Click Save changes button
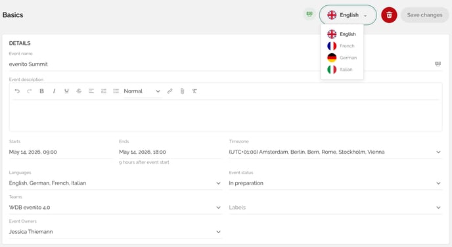Viewport: 452px width, 247px height. (x=424, y=15)
